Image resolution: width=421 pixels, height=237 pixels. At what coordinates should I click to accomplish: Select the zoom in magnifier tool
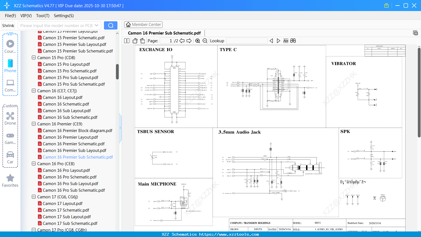(x=198, y=41)
